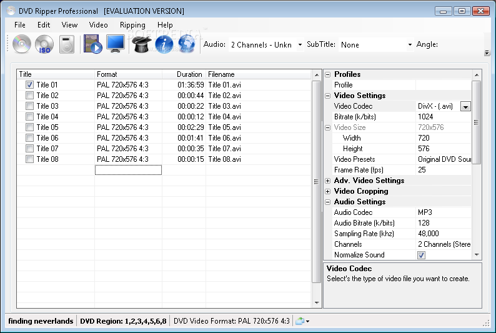Viewport: 496px width, 333px height.
Task: Expand the Video Cropping section
Action: tap(328, 191)
